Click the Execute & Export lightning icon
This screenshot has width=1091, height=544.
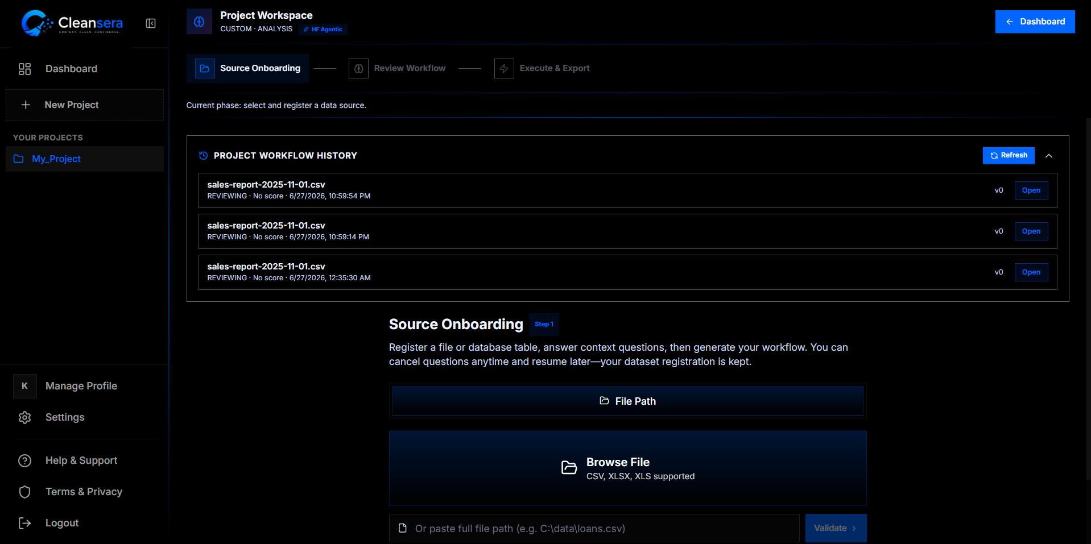click(x=504, y=68)
